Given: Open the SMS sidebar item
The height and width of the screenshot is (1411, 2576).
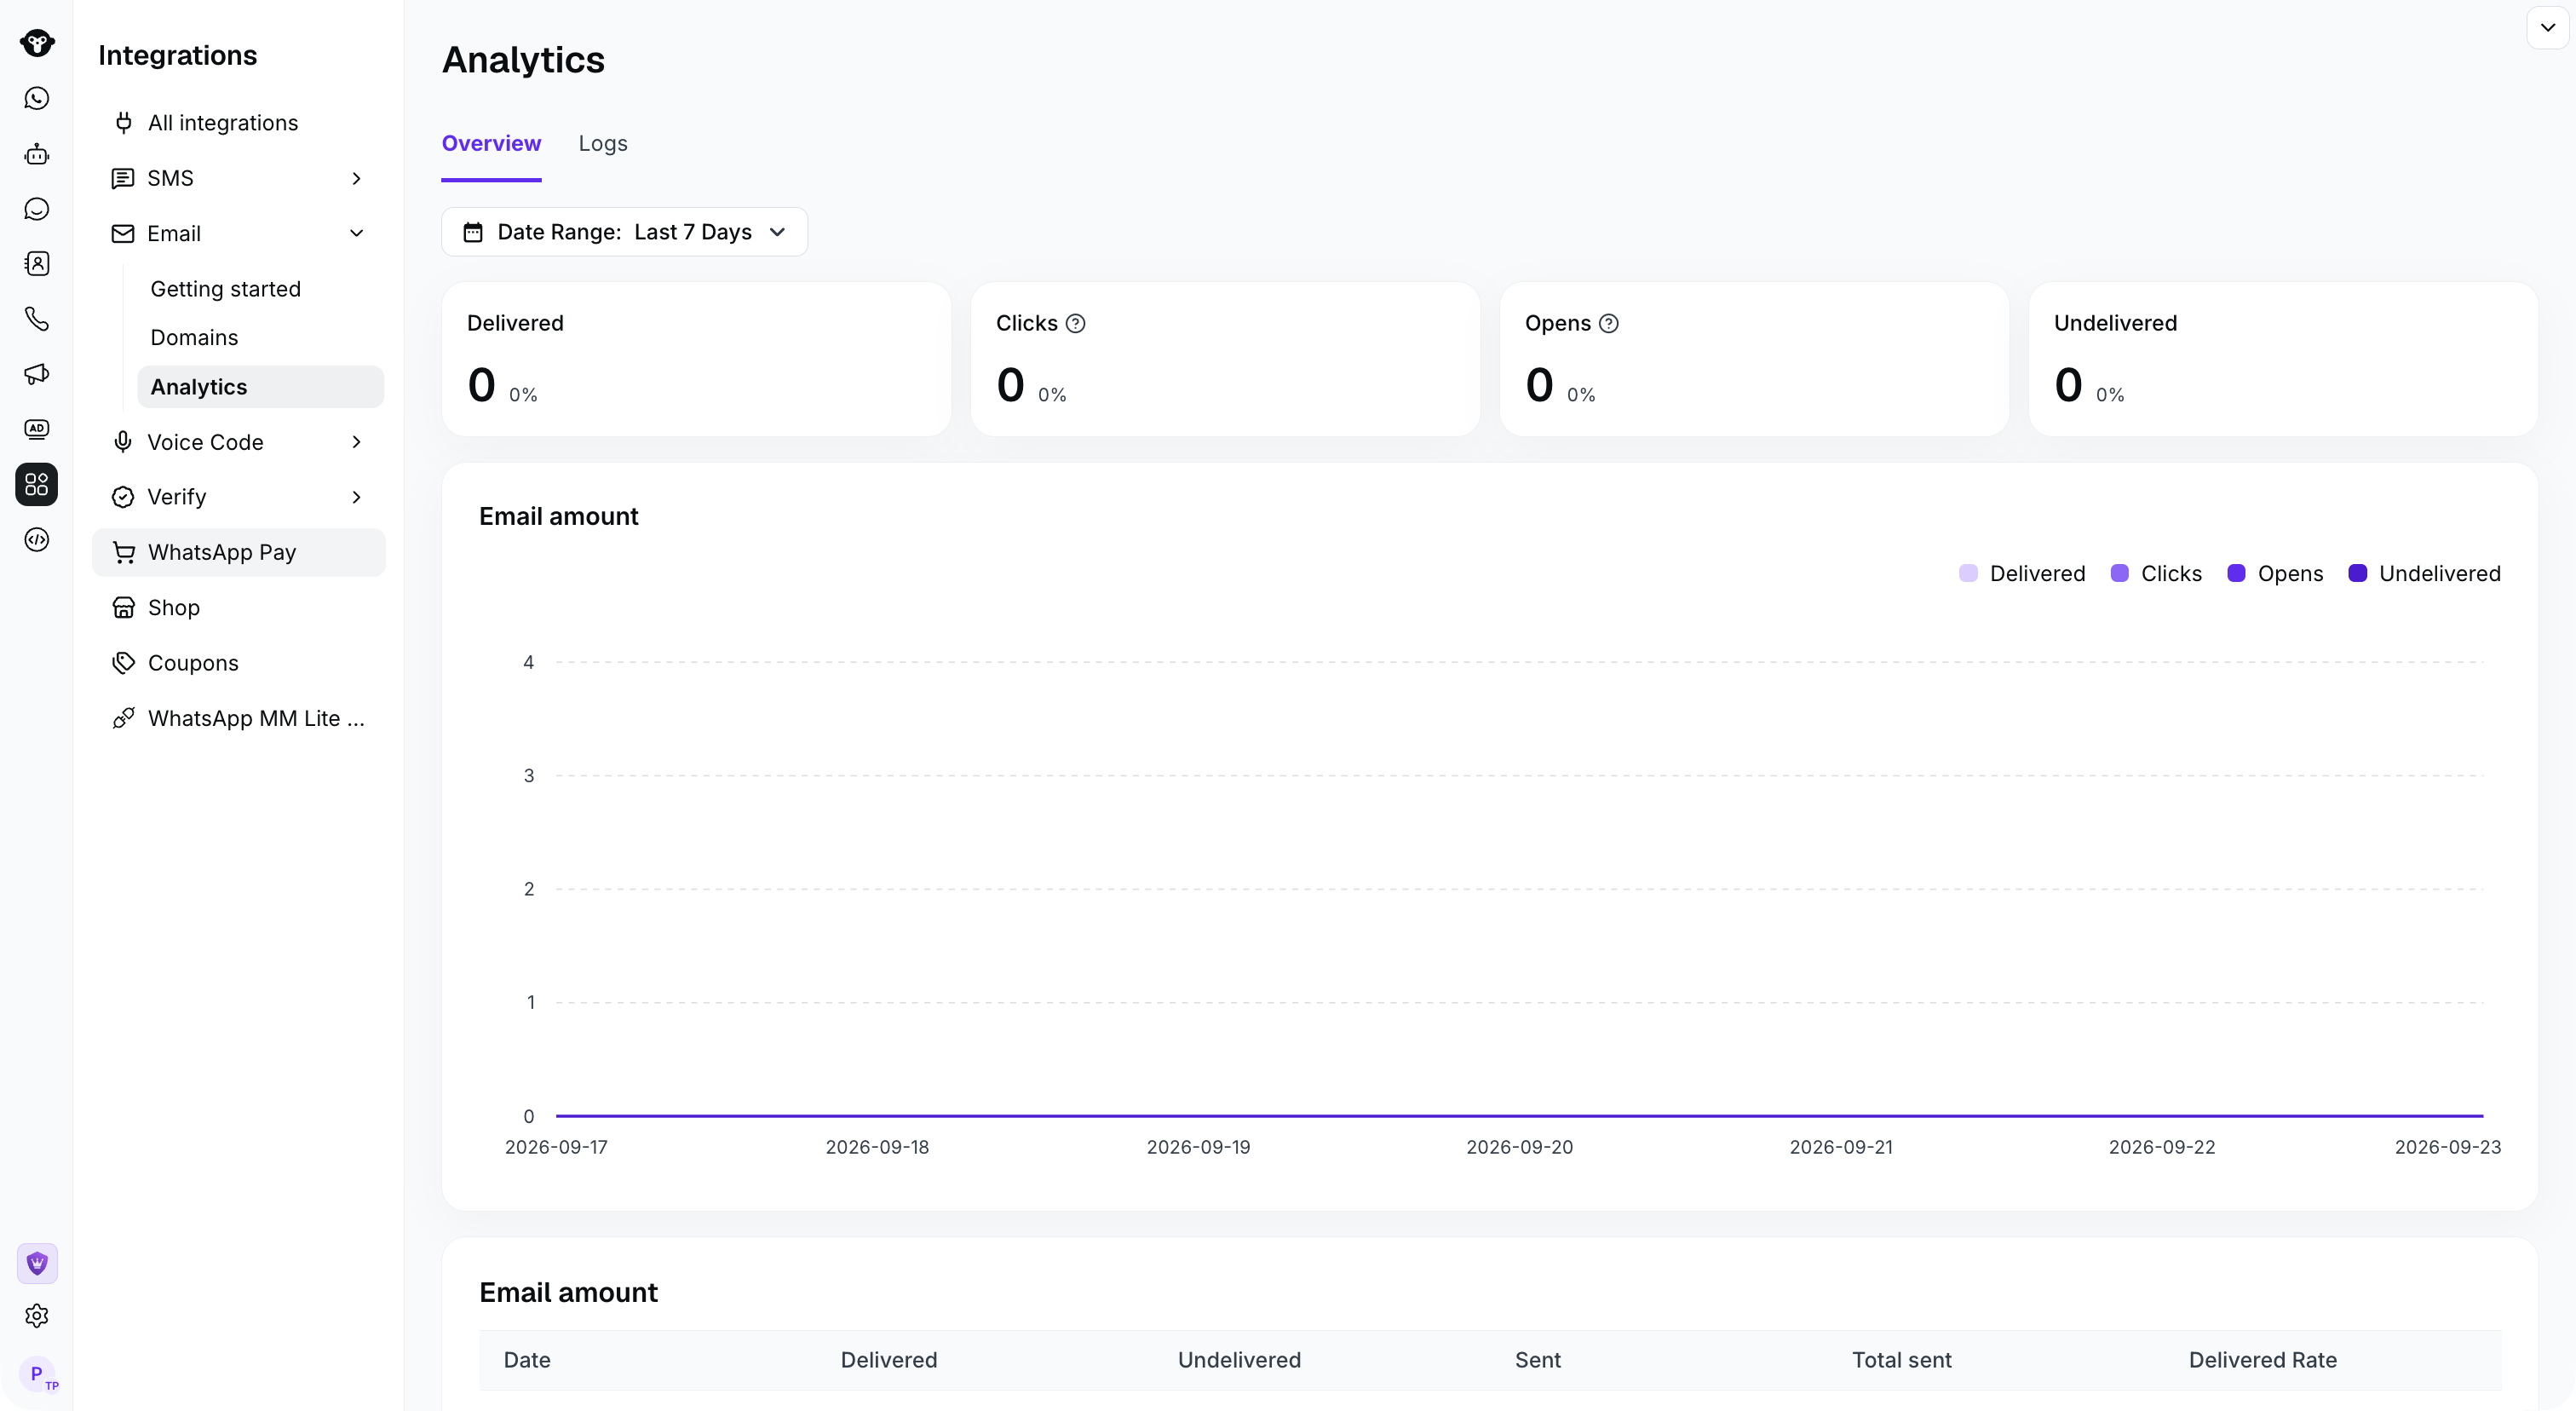Looking at the screenshot, I should [x=239, y=178].
